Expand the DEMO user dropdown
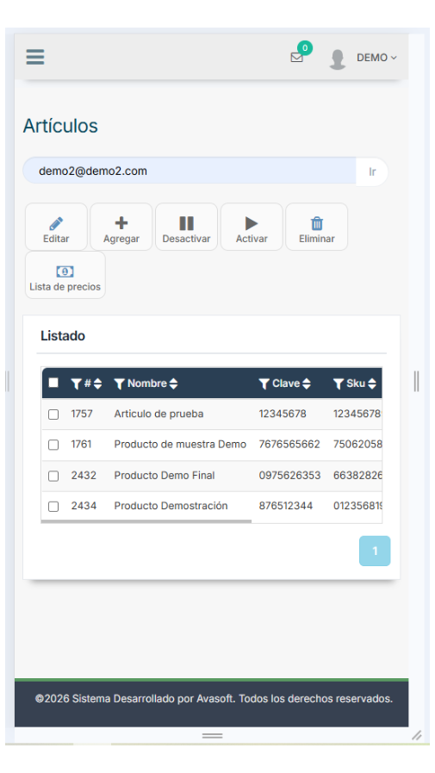Screen dimensions: 435x773 point(376,58)
